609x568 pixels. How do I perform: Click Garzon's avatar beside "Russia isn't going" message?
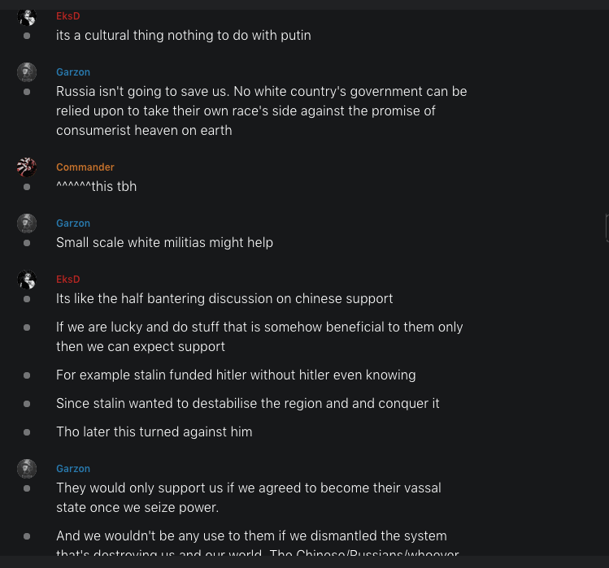tap(27, 72)
